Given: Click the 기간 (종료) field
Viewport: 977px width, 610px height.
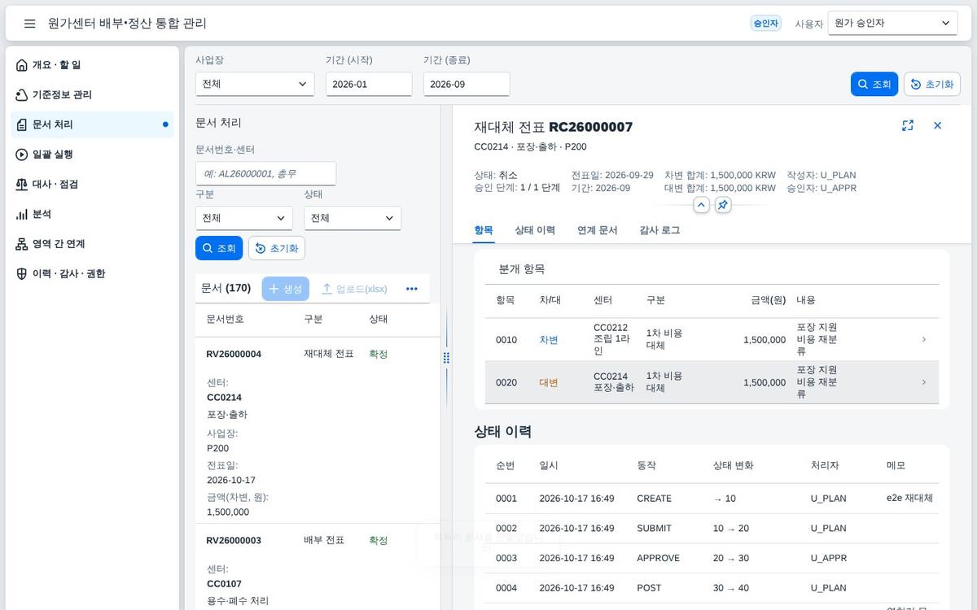Looking at the screenshot, I should pyautogui.click(x=467, y=84).
